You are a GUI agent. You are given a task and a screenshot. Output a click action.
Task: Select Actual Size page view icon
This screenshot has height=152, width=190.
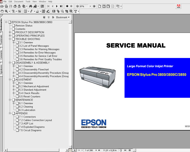pyautogui.click(x=99, y=6)
